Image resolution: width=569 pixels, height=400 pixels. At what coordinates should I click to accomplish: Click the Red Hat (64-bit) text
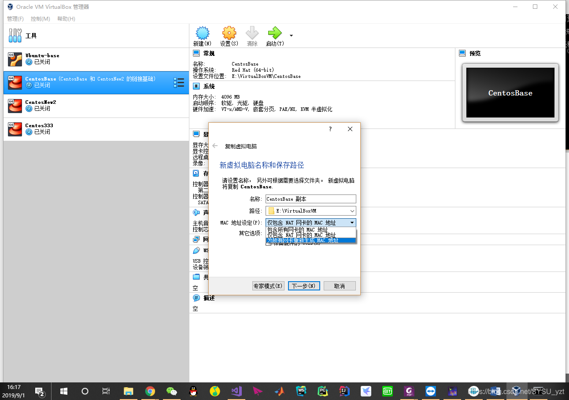(x=253, y=70)
